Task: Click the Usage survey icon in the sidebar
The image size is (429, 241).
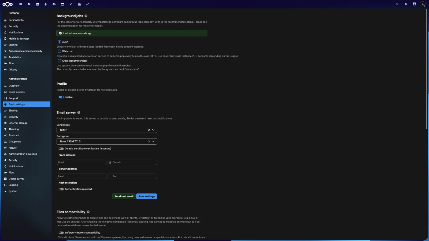Action: pyautogui.click(x=5, y=179)
